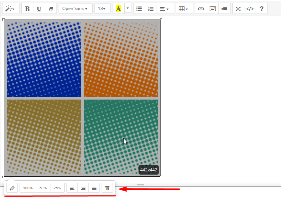Toggle fullscreen editor mode
282x197 pixels.
click(238, 9)
